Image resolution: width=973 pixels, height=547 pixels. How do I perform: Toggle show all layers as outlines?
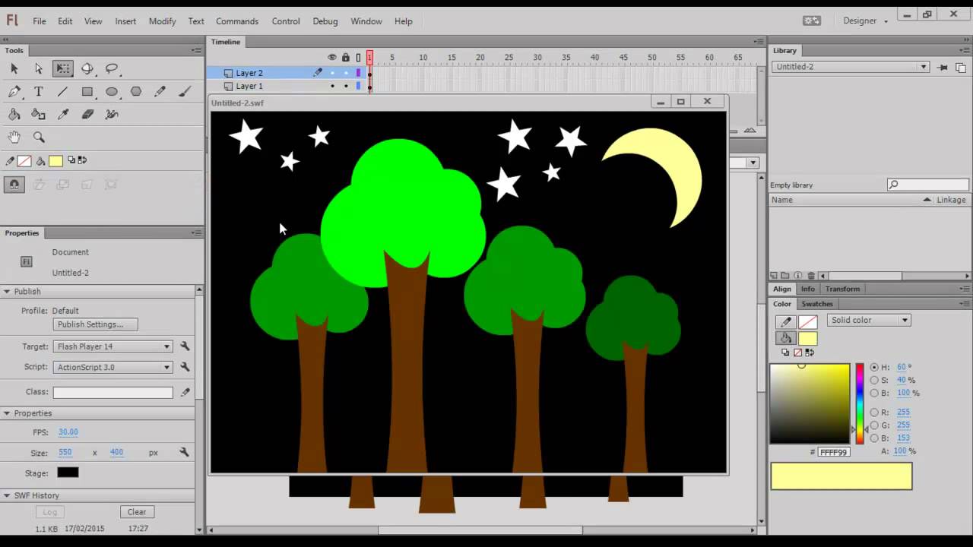(359, 58)
